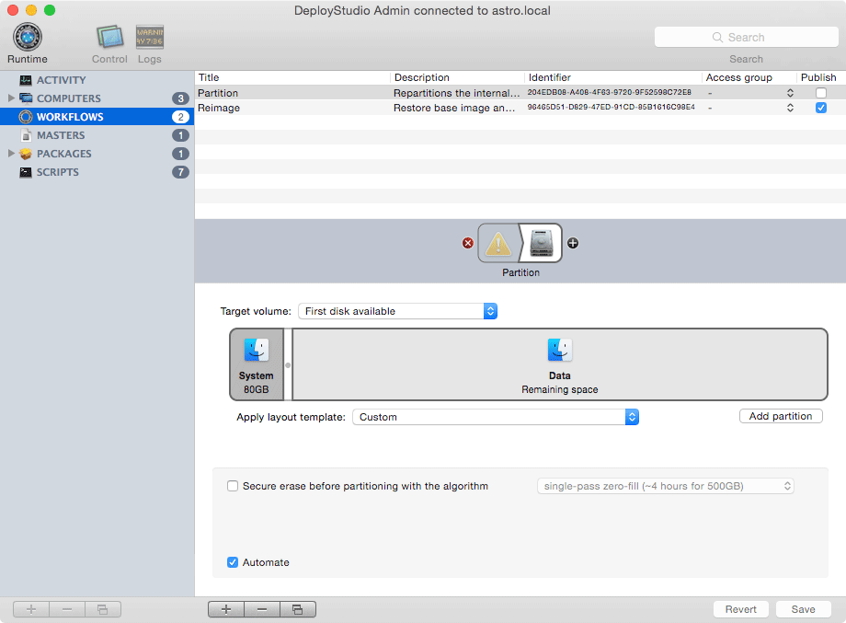
Task: Click the sidebar add plus button
Action: (x=30, y=609)
